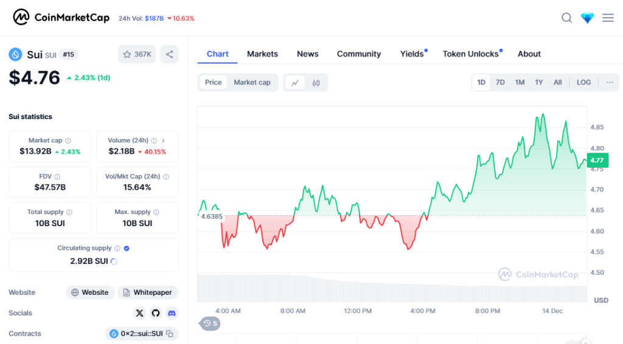Expand the Volume (24h) chevron arrow

click(163, 140)
